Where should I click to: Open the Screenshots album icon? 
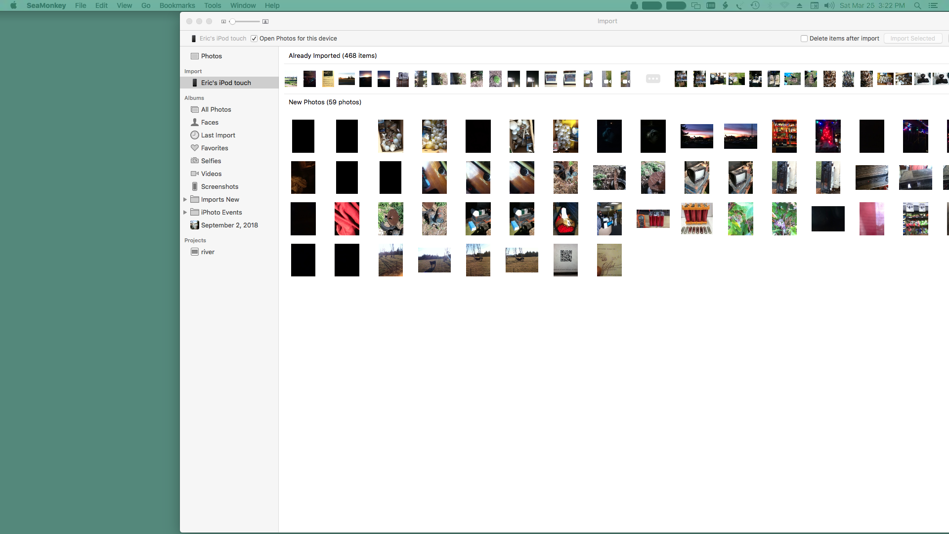tap(195, 186)
